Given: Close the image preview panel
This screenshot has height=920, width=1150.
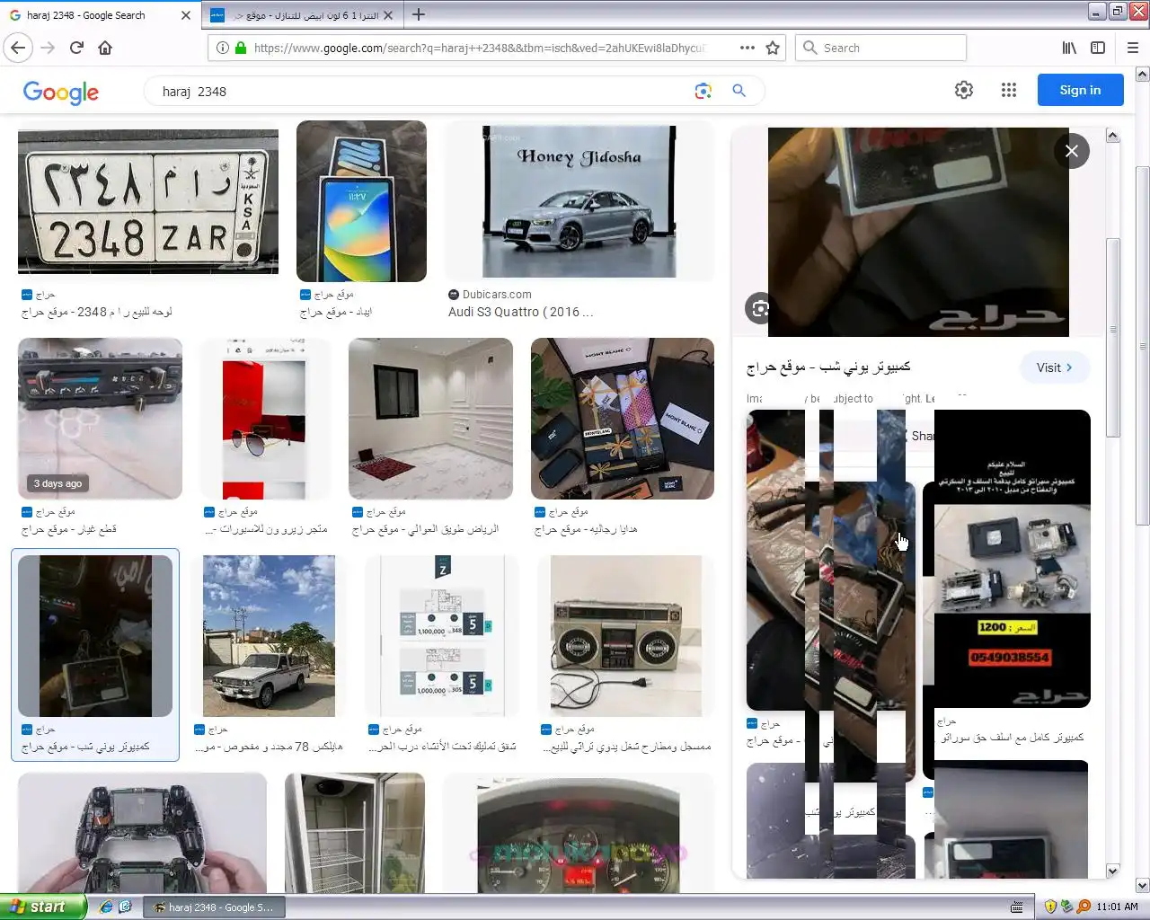Looking at the screenshot, I should point(1072,151).
